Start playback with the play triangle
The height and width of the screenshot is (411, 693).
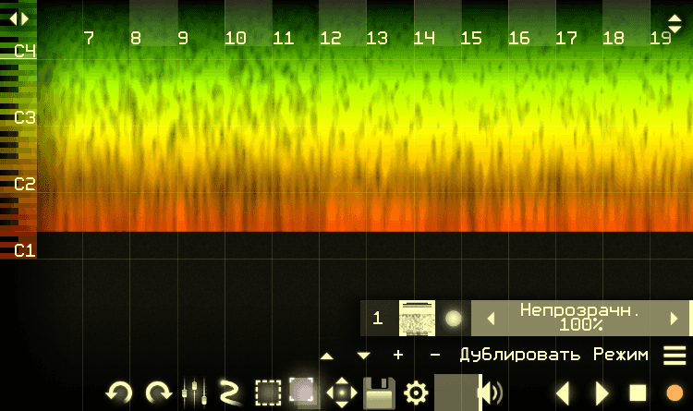[x=602, y=393]
